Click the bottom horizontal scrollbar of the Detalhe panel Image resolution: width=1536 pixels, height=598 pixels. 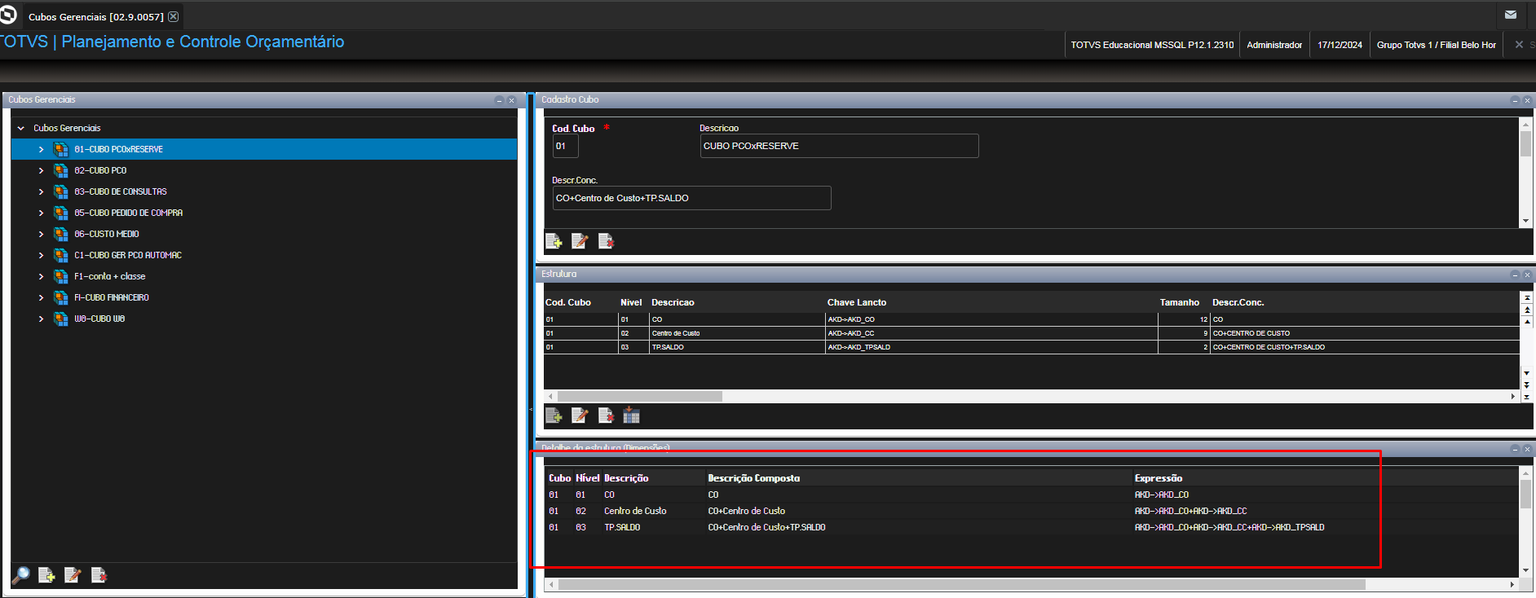(x=961, y=584)
